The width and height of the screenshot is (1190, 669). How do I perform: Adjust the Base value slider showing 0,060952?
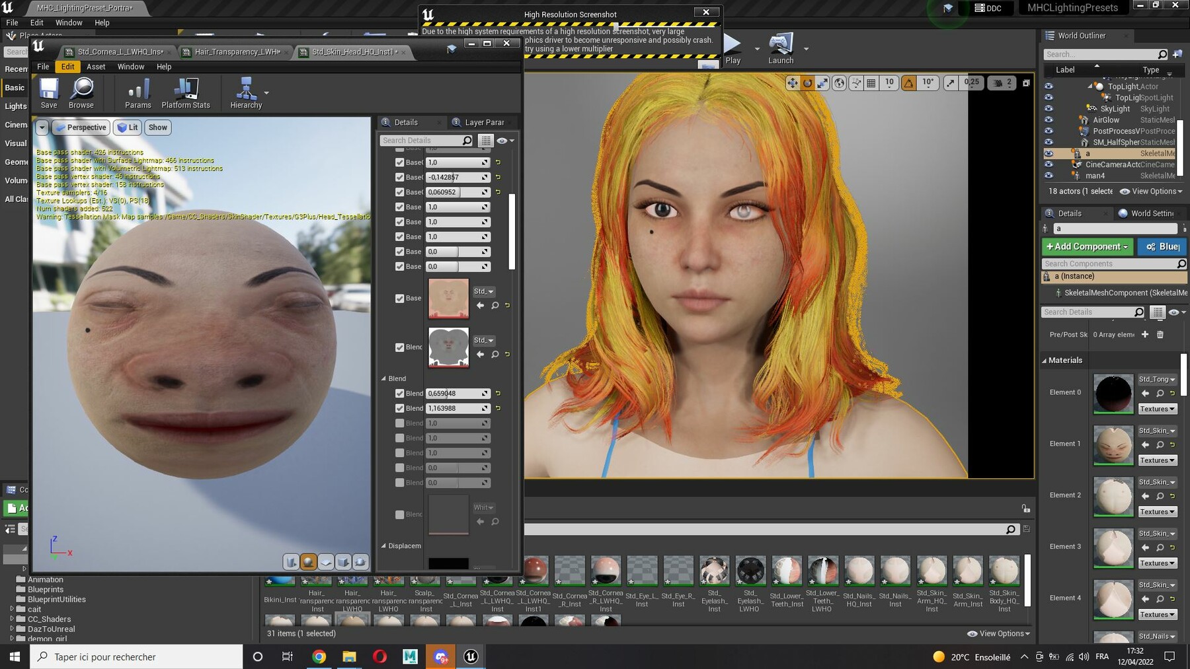(457, 192)
